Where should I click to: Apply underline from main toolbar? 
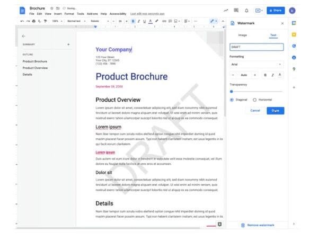[144, 21]
